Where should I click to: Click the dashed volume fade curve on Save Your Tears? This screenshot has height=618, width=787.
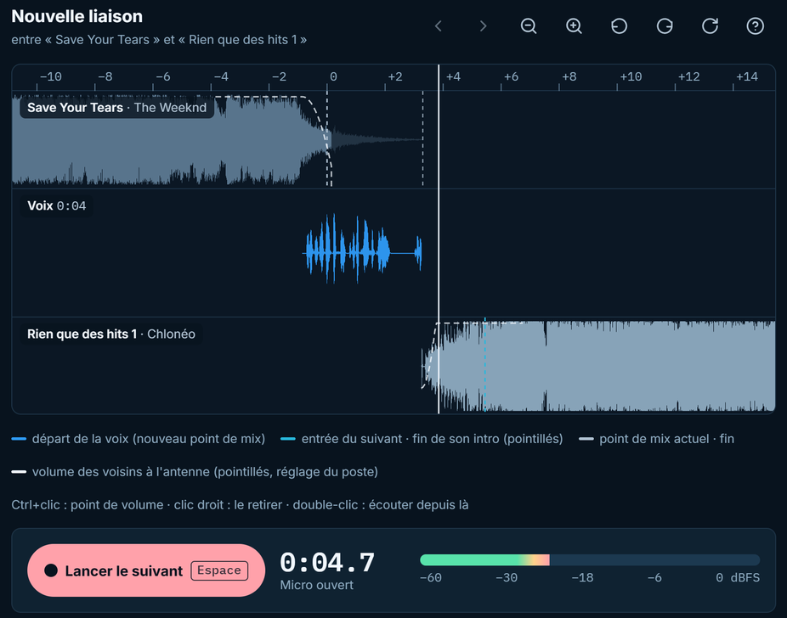pos(318,118)
